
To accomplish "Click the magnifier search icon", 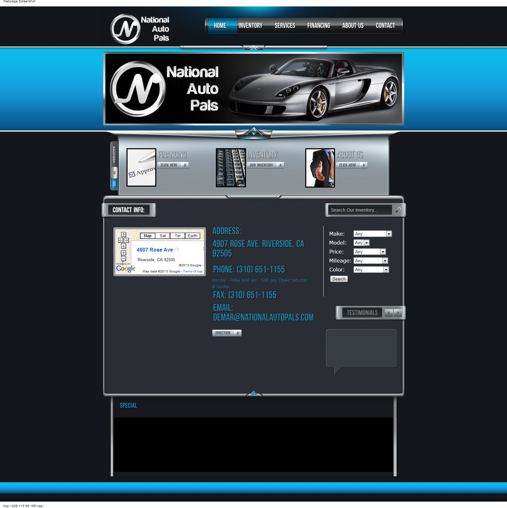I will [x=398, y=210].
